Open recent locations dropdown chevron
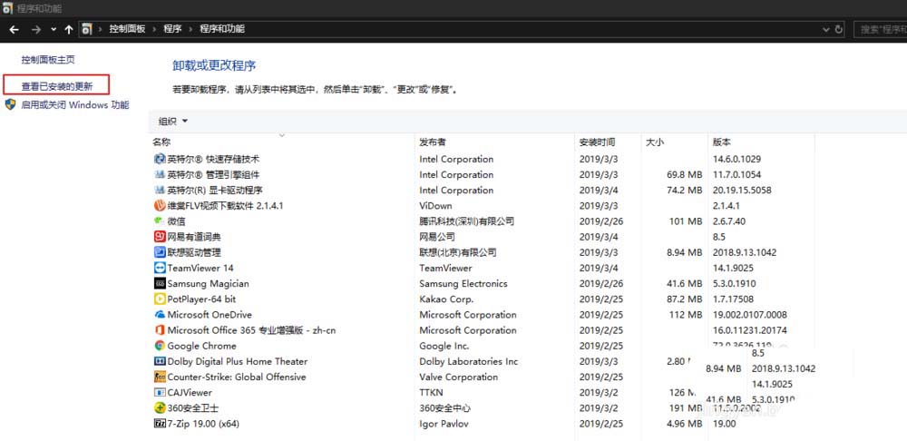 54,29
